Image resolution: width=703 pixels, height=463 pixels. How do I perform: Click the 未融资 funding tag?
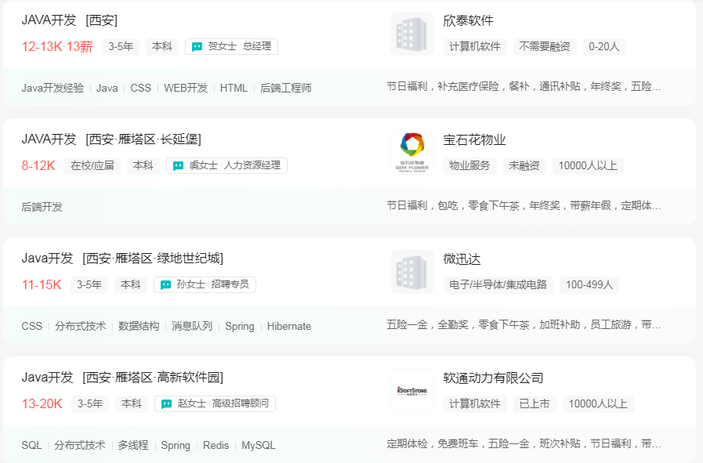(524, 166)
